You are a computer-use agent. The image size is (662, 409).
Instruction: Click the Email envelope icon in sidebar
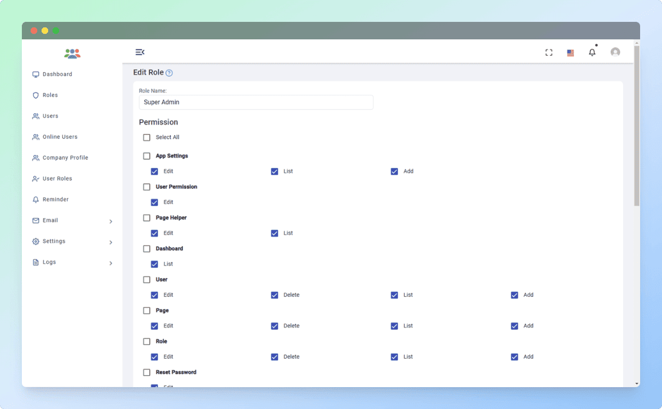click(x=36, y=220)
